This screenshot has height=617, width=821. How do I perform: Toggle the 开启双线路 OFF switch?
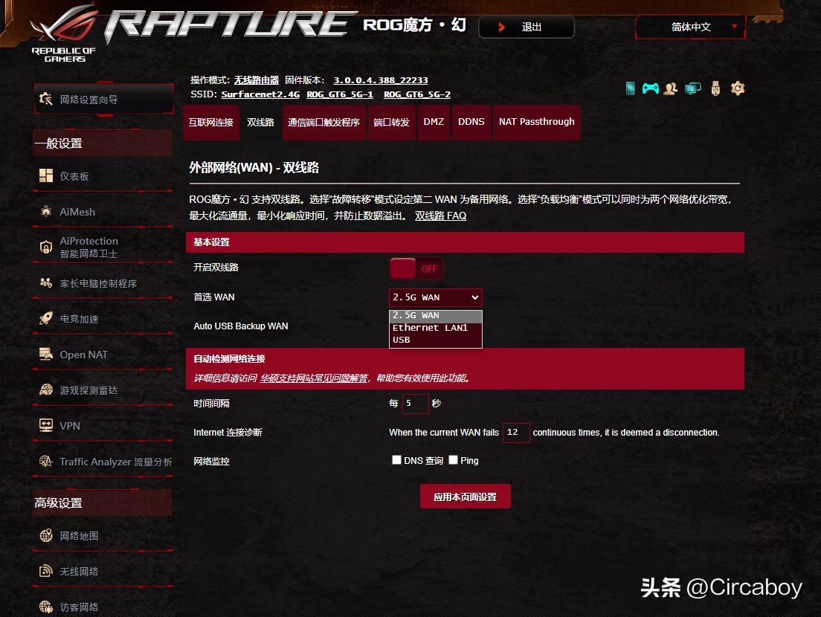point(416,268)
